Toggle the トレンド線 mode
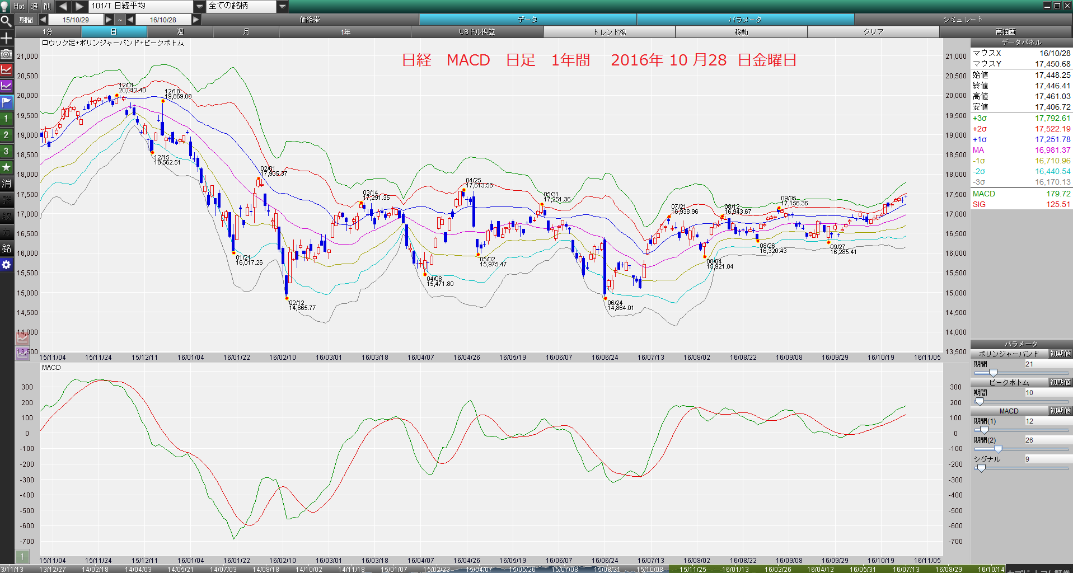The height and width of the screenshot is (573, 1073). (610, 32)
